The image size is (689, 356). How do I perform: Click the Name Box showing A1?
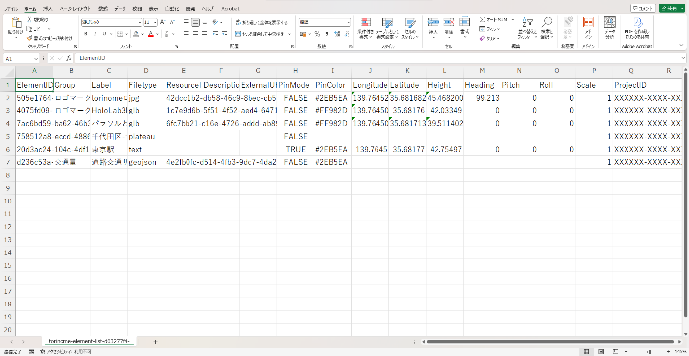(20, 58)
